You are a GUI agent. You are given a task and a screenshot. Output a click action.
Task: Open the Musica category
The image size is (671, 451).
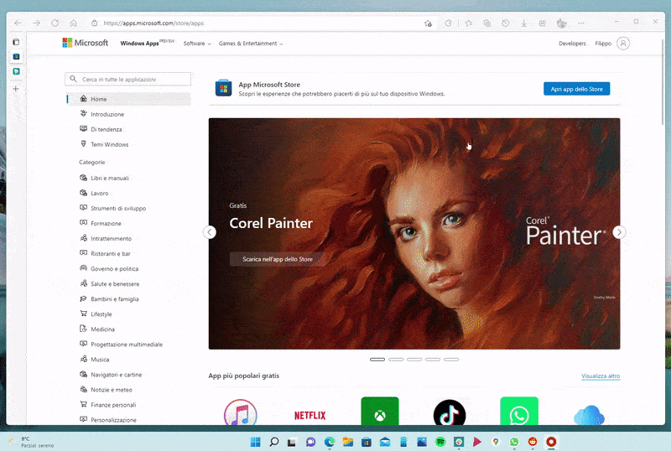[95, 360]
